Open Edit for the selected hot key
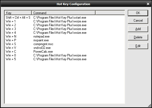The image size is (152, 108). (x=138, y=46)
